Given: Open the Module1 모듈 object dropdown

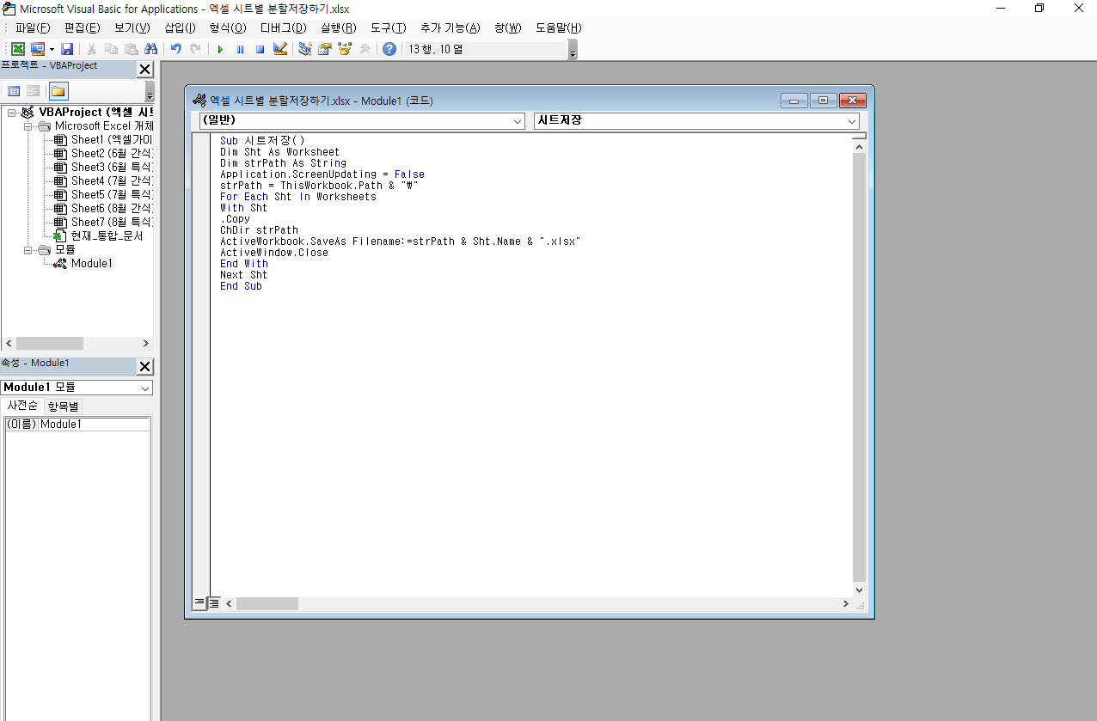Looking at the screenshot, I should click(x=144, y=388).
